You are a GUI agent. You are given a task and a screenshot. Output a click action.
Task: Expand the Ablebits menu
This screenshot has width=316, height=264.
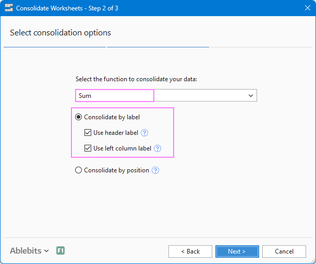tap(29, 250)
